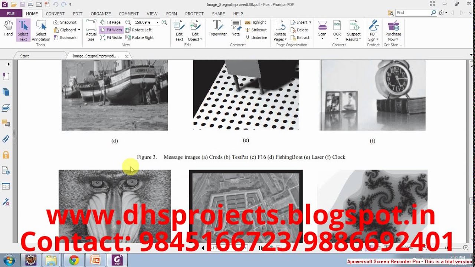This screenshot has height=267, width=475.
Task: Open the Bookmarks navigation panel
Action: (x=6, y=76)
